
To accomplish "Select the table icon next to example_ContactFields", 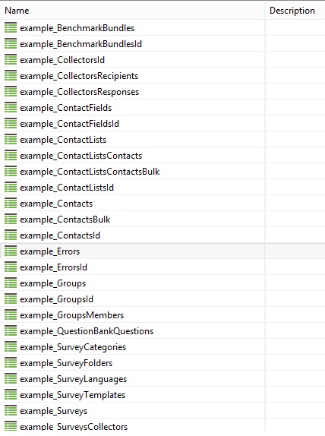I will click(11, 108).
